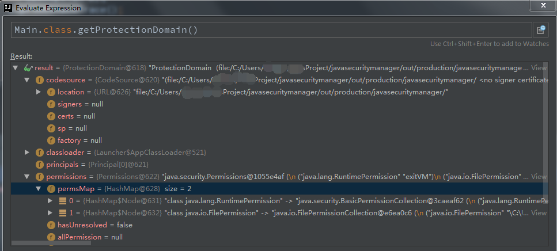Click the '{HashMap$Node@631}' type text
This screenshot has width=557, height=251.
[x=122, y=201]
